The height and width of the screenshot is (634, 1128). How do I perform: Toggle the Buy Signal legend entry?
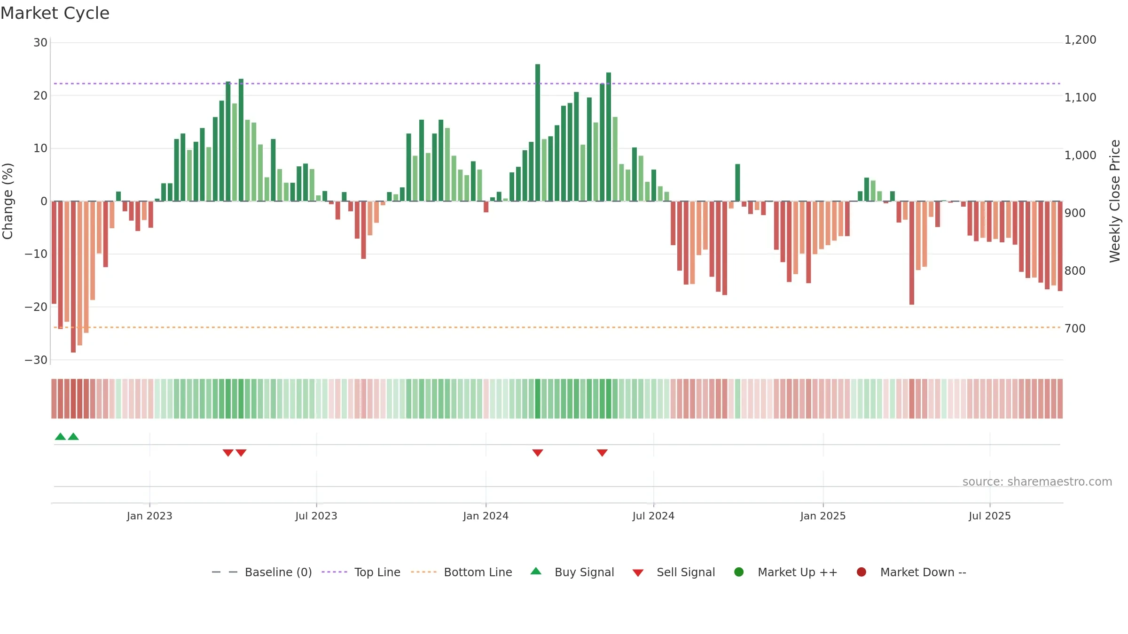(x=572, y=572)
